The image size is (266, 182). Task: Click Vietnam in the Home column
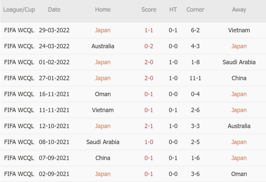(103, 110)
